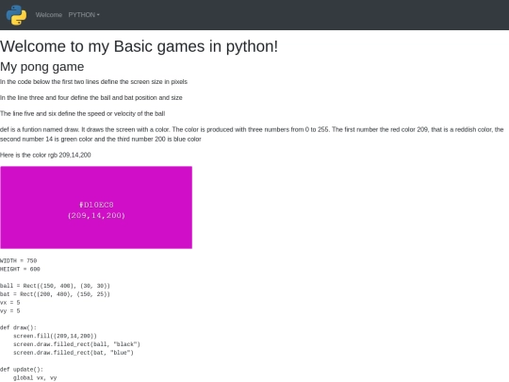This screenshot has width=509, height=382.
Task: Click the code line 'WIDTH = 750'
Action: (19, 261)
